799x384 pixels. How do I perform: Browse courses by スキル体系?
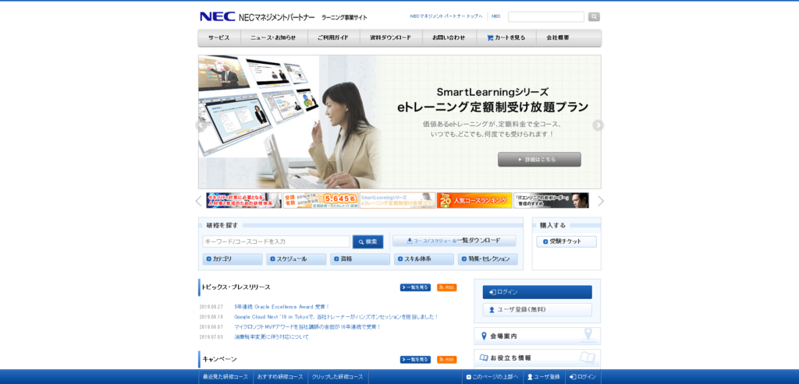(424, 259)
